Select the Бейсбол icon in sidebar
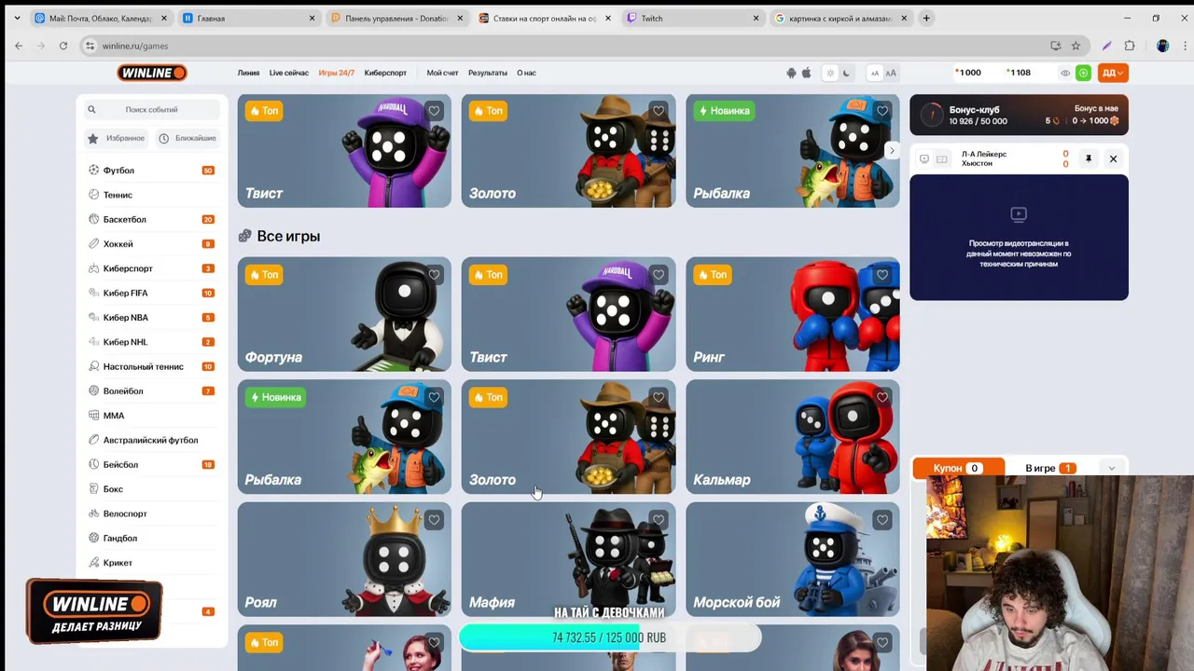 click(93, 464)
